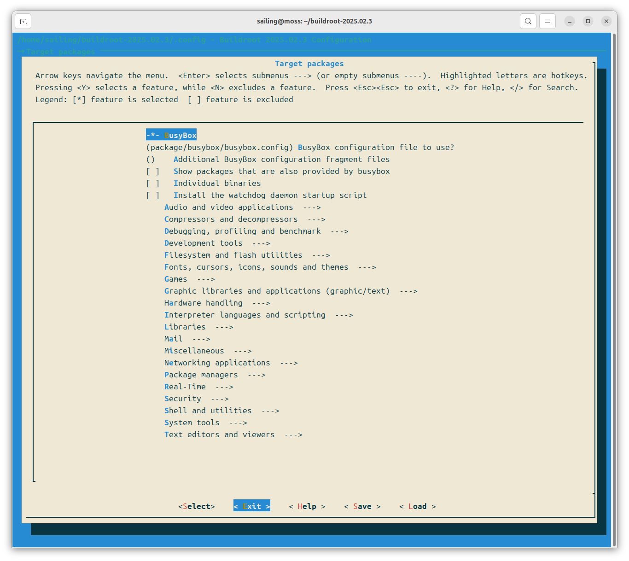Toggle 'Show packages also provided by busybox' checkbox
The height and width of the screenshot is (561, 629).
pyautogui.click(x=153, y=171)
